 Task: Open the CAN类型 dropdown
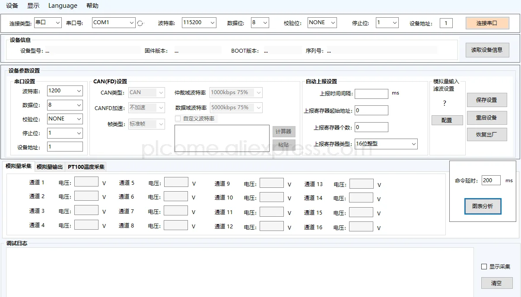(x=146, y=92)
